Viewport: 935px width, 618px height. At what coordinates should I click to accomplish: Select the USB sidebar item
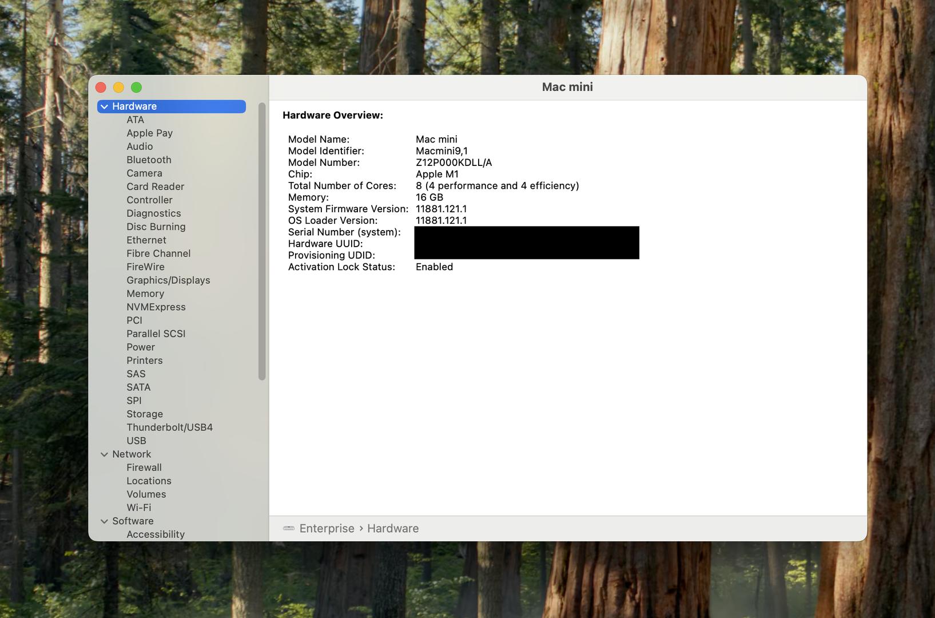click(136, 441)
